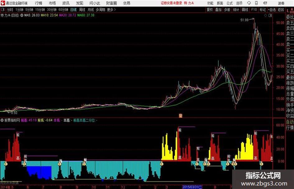Click the 复权 toolbar button
This screenshot has height=189, width=294.
pos(210,10)
